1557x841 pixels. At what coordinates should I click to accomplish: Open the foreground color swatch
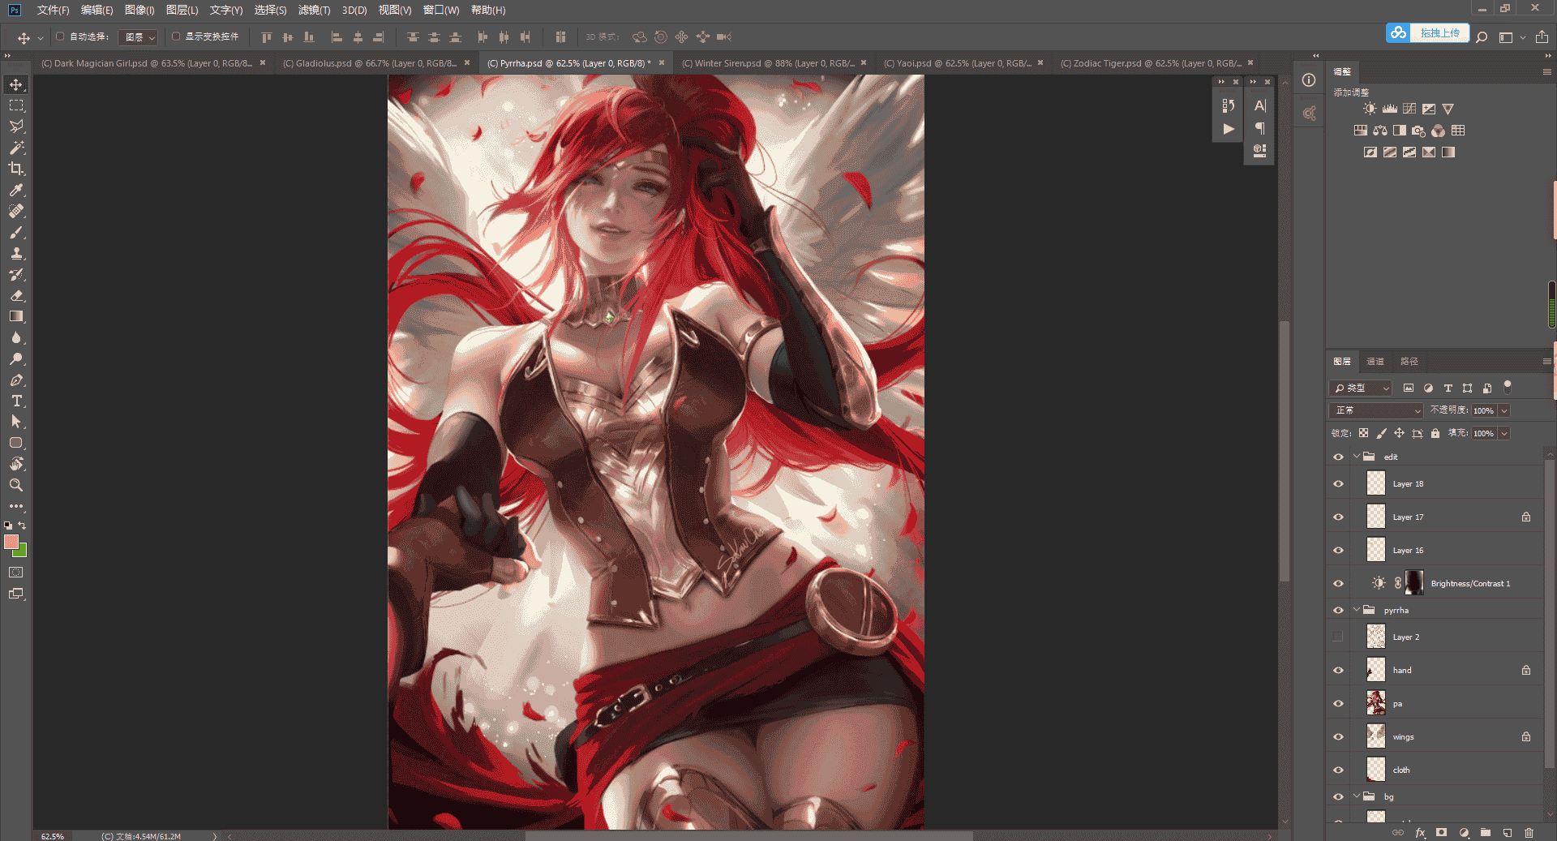11,541
